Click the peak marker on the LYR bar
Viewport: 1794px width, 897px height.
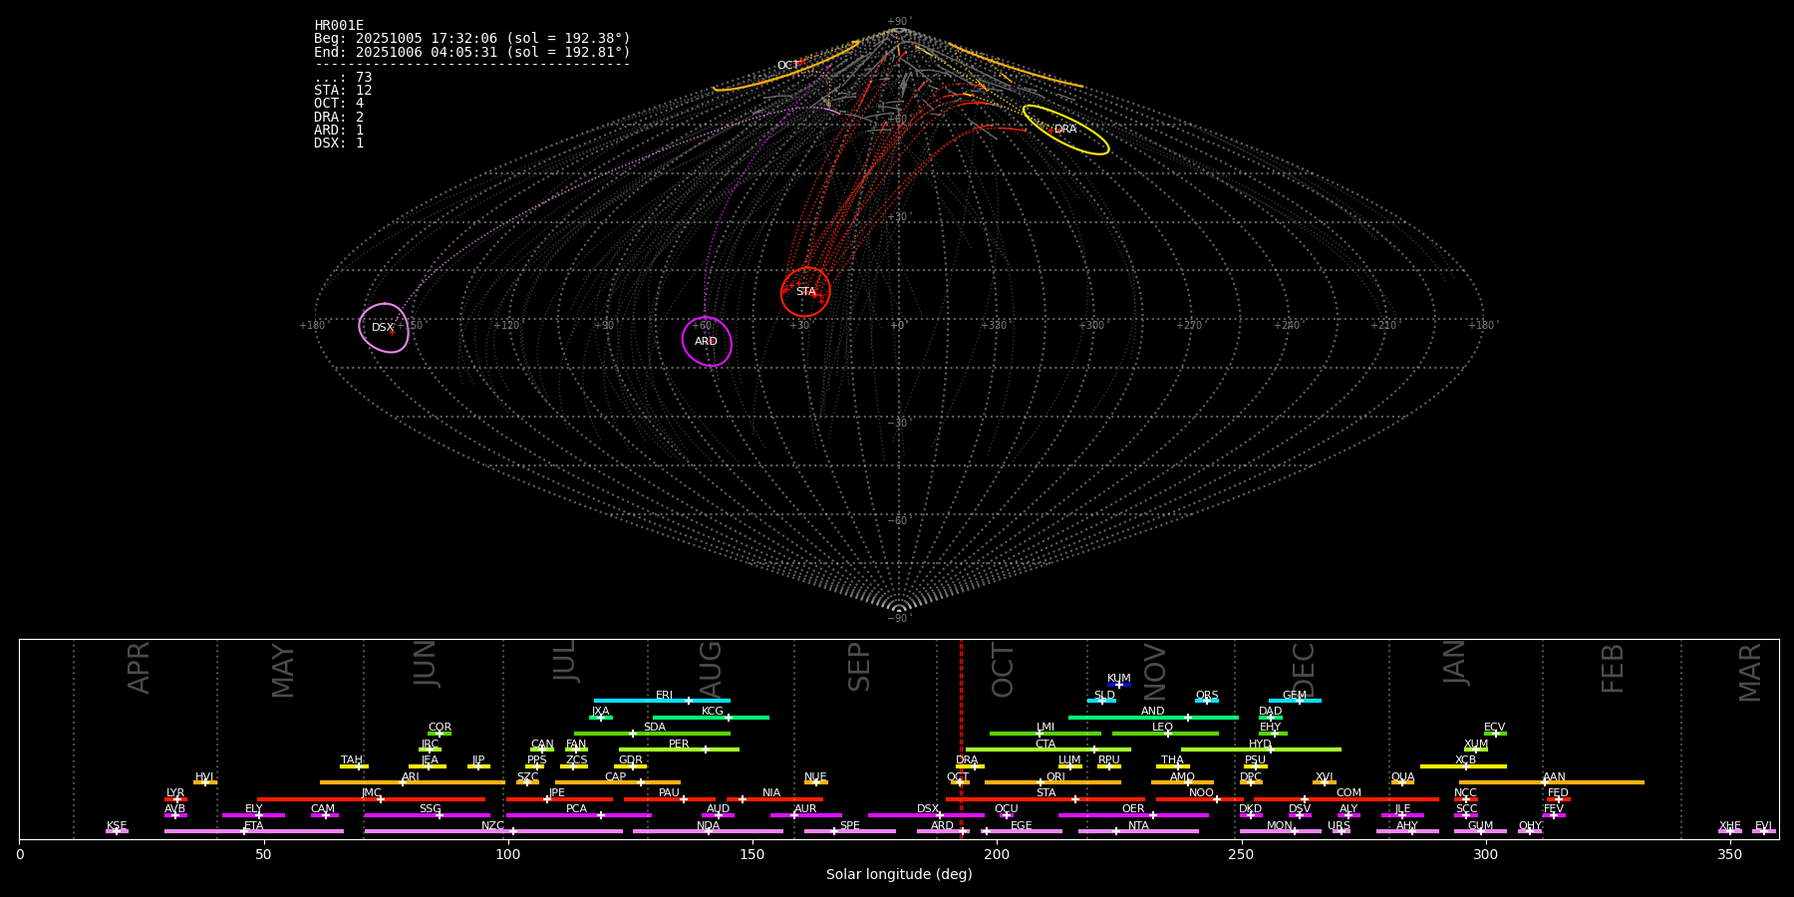(x=177, y=799)
